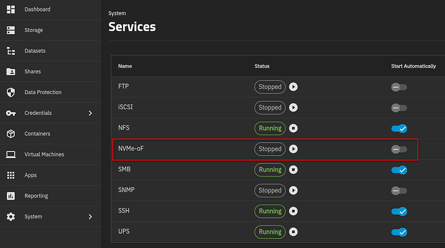Expand the Credentials submenu chevron
The height and width of the screenshot is (248, 445).
(x=90, y=113)
